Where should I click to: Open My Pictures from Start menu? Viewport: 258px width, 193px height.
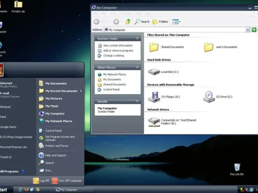point(51,98)
